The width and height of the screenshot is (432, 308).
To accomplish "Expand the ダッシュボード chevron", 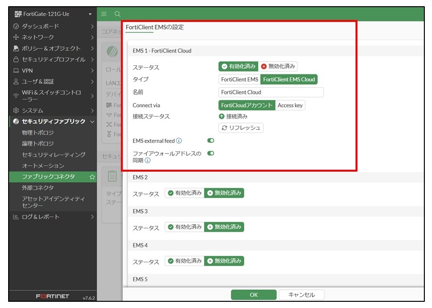I will [92, 26].
